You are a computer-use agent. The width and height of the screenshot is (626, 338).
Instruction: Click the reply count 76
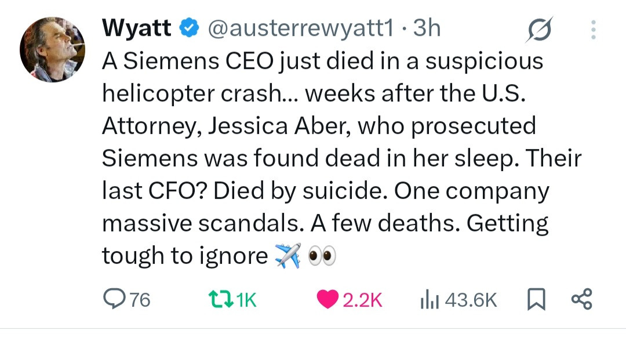tap(139, 300)
